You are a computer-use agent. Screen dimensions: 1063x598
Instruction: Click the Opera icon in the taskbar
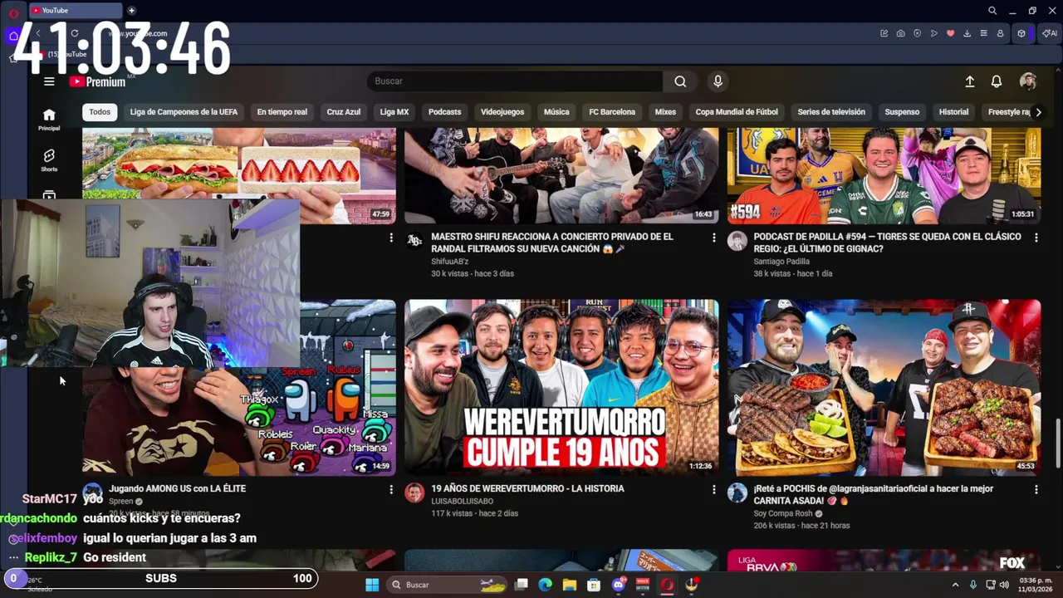tap(667, 585)
